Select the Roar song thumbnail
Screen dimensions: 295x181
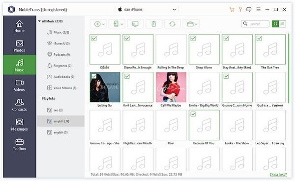click(x=171, y=125)
